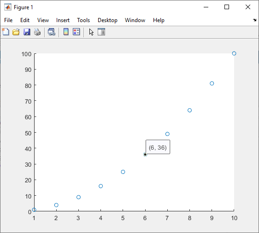This screenshot has height=233, width=259.
Task: Click the x-axis tick label 5
Action: (123, 218)
